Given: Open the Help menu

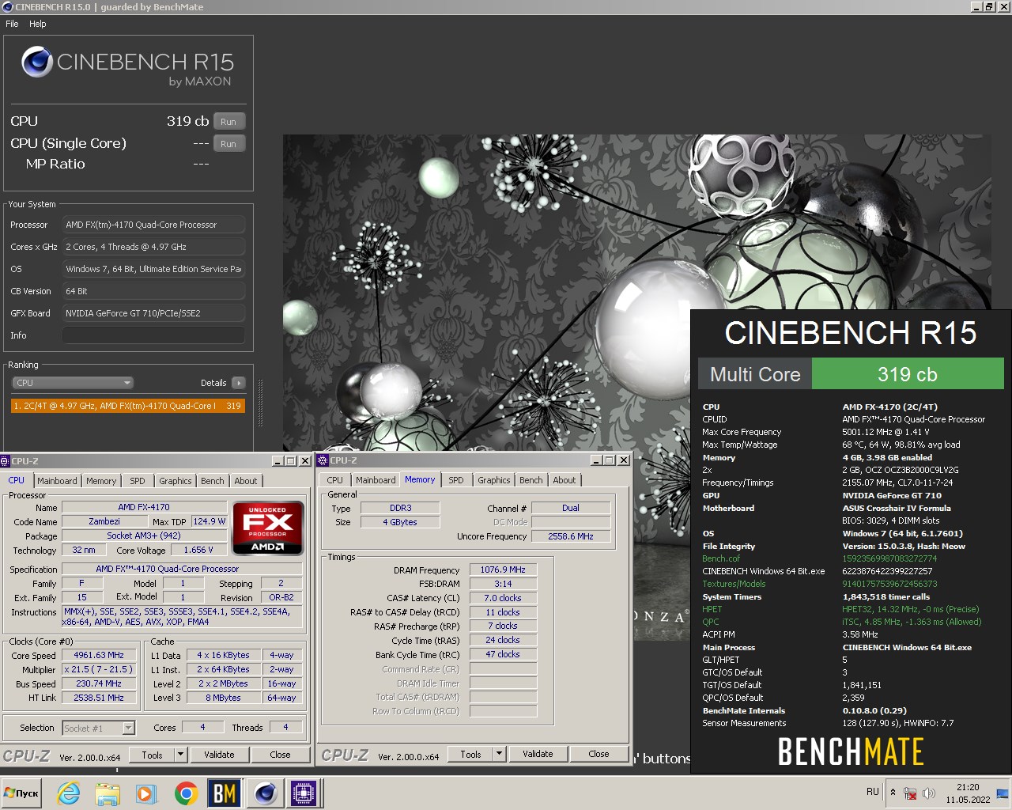Looking at the screenshot, I should 37,24.
